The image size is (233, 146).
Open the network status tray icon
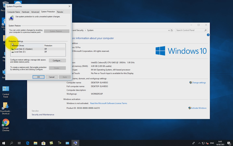click(x=203, y=143)
